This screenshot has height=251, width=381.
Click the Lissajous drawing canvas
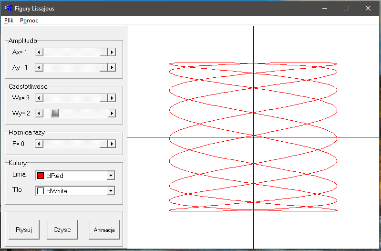(253, 137)
